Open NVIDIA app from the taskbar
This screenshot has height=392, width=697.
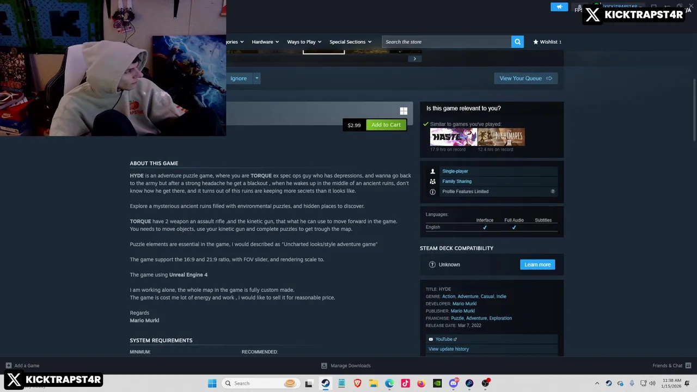pyautogui.click(x=437, y=383)
